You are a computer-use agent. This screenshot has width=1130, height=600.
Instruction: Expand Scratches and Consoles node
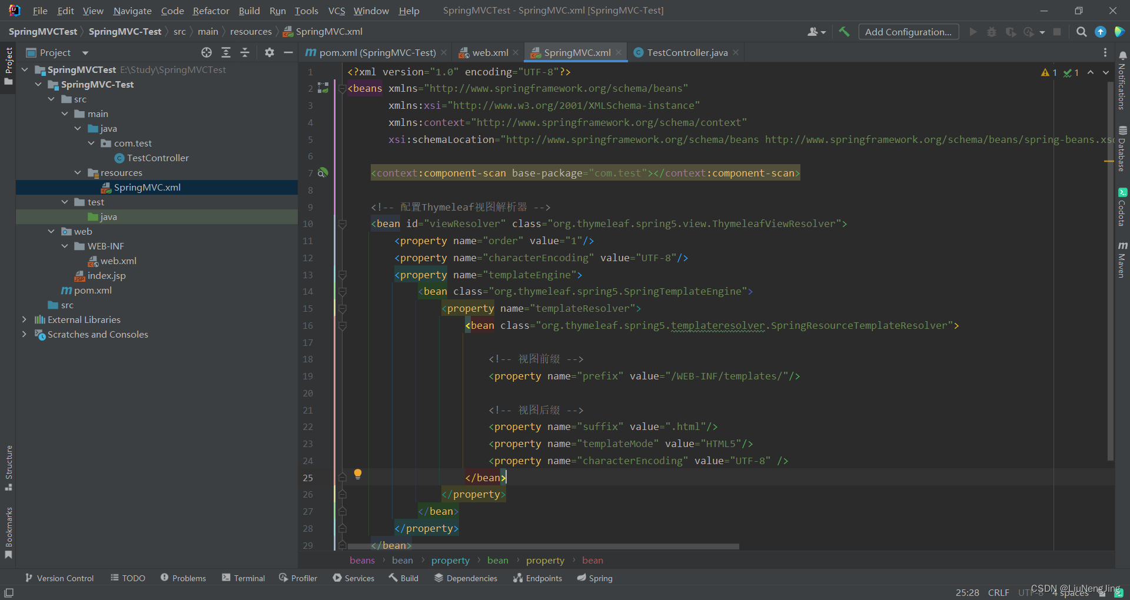[x=24, y=334]
